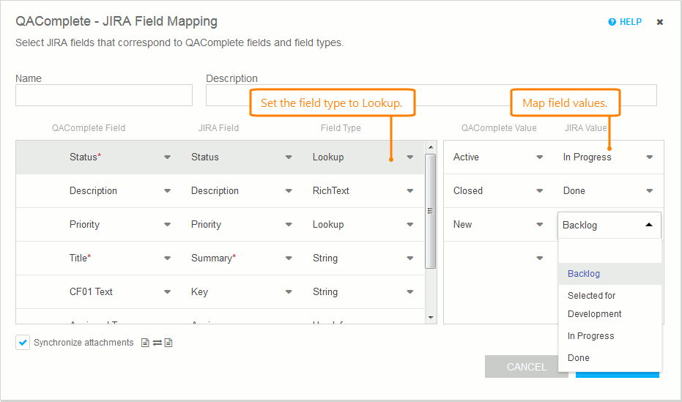Close the JIRA Field Mapping dialog

[x=659, y=22]
